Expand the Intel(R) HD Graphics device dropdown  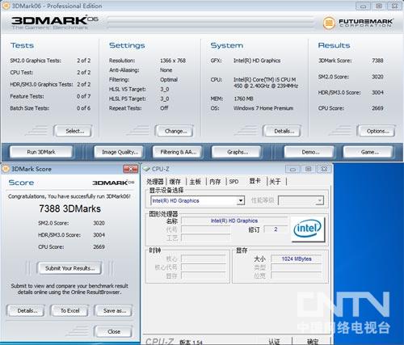pyautogui.click(x=241, y=200)
